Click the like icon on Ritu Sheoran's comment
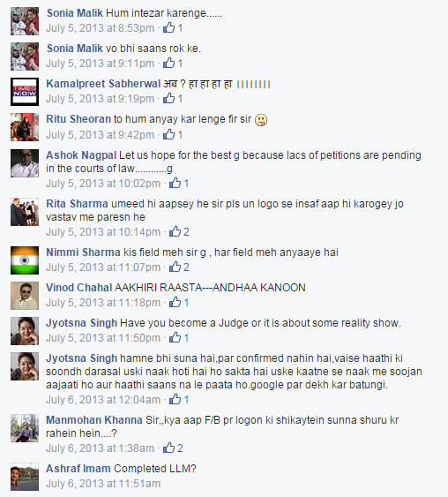 [168, 134]
